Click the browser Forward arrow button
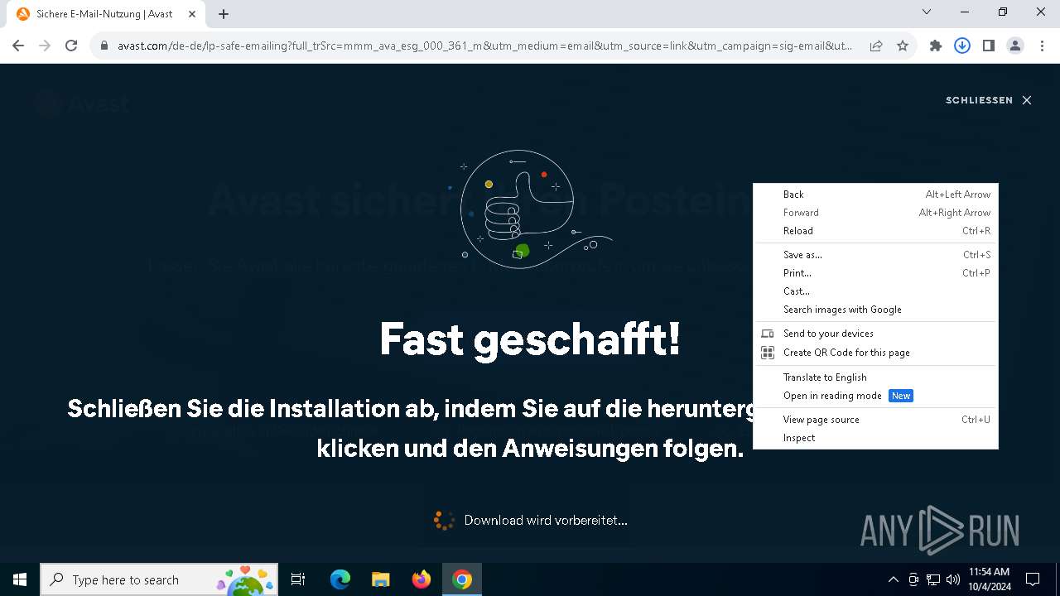This screenshot has height=596, width=1060. (x=45, y=46)
